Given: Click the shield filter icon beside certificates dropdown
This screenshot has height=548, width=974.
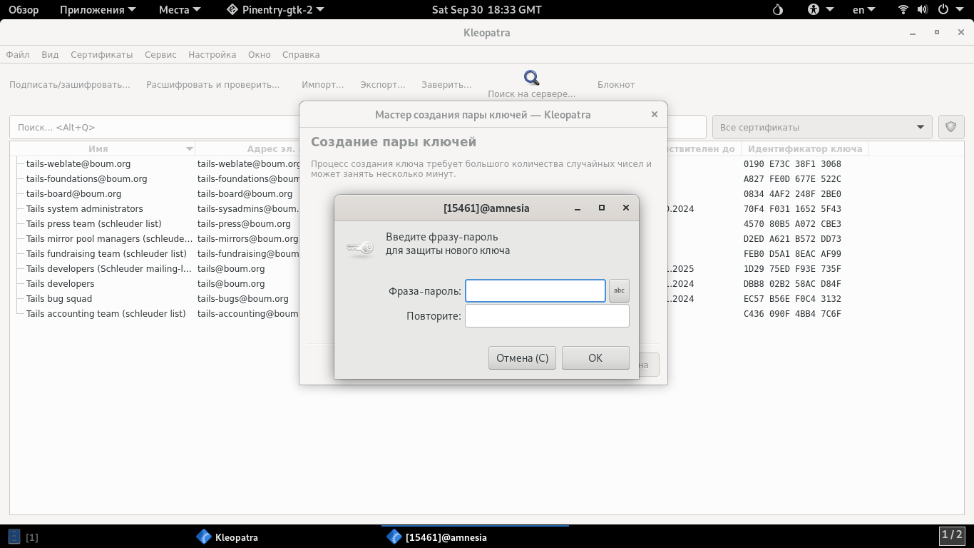Looking at the screenshot, I should [x=950, y=127].
